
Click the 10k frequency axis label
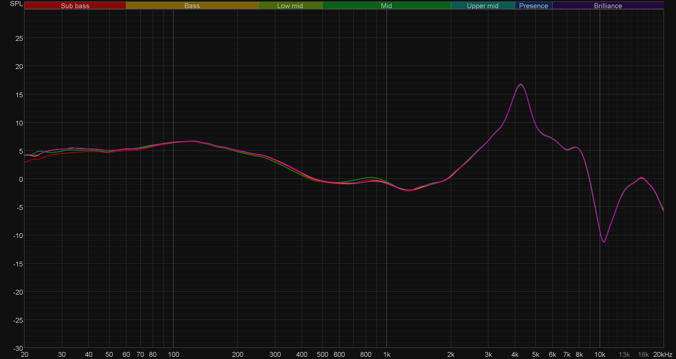(599, 354)
